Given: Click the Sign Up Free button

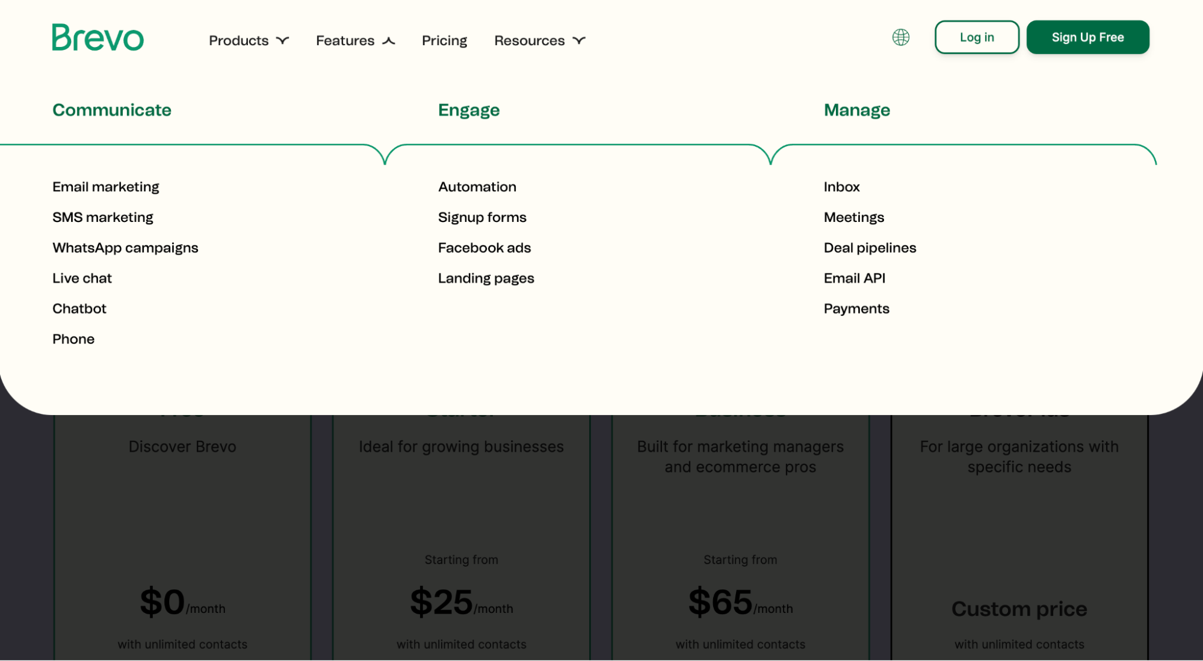Looking at the screenshot, I should [x=1087, y=37].
